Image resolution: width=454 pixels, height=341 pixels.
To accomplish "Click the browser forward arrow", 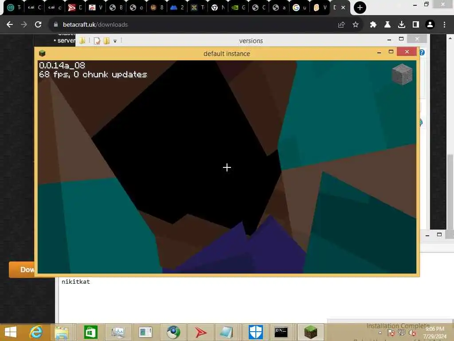I will 24,25.
